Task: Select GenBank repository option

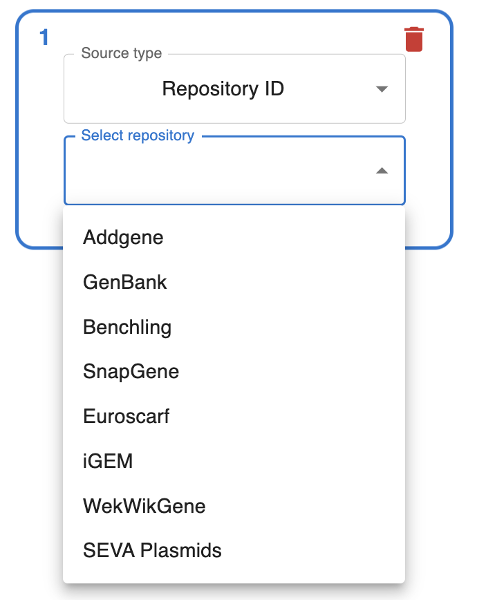Action: 125,282
